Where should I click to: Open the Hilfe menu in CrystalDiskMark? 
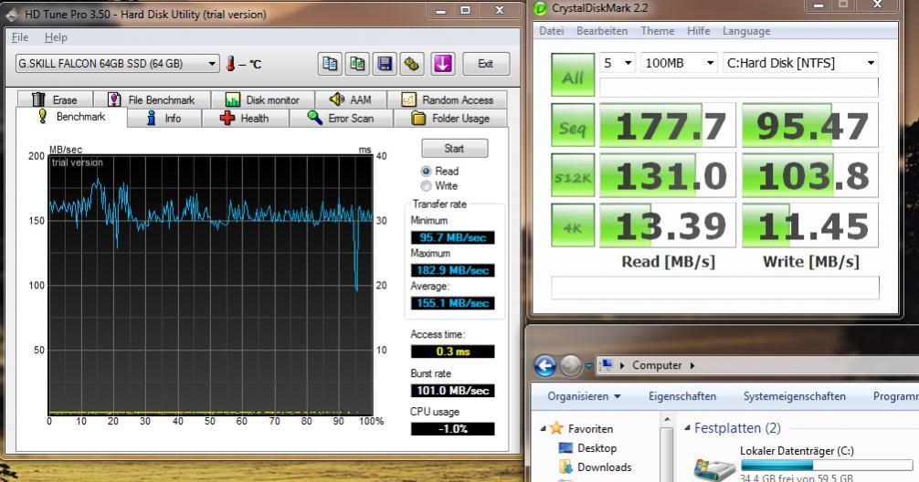(x=698, y=31)
